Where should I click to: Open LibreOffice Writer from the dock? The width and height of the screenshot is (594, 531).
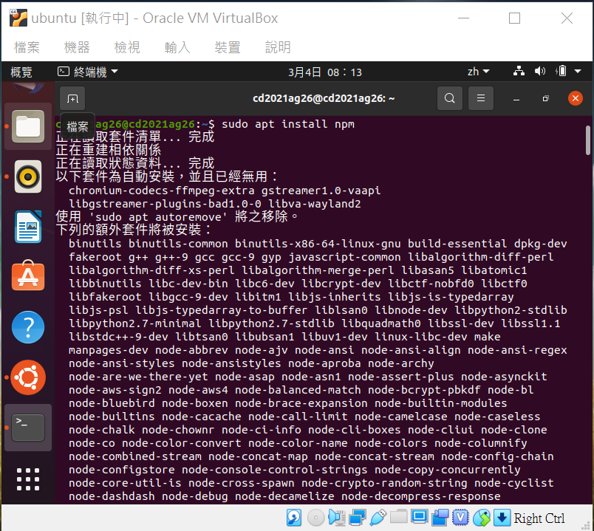28,227
